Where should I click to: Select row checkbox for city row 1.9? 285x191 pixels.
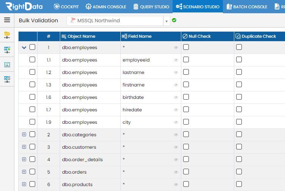pos(32,122)
